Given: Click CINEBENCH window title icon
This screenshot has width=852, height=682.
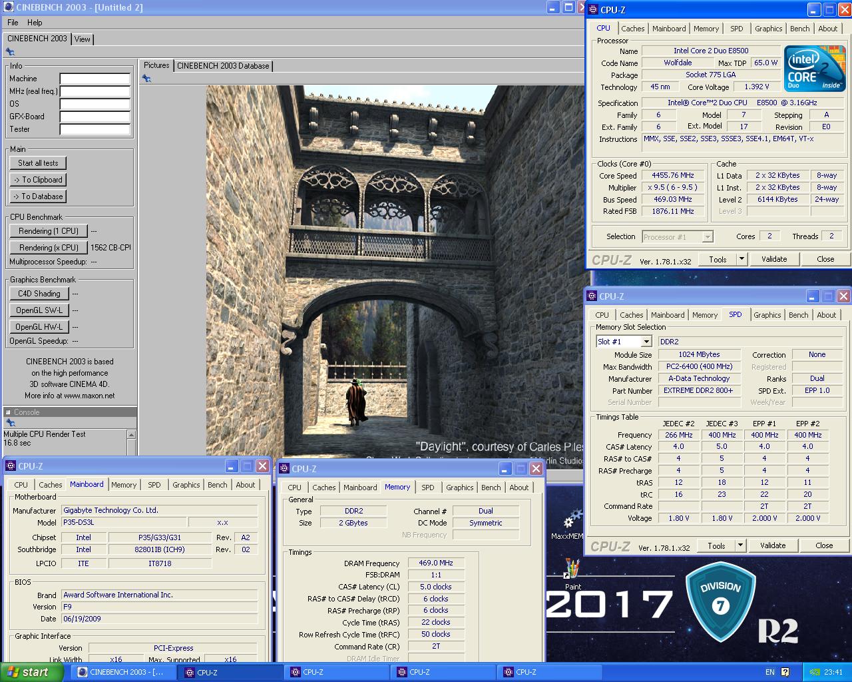Looking at the screenshot, I should pyautogui.click(x=8, y=7).
